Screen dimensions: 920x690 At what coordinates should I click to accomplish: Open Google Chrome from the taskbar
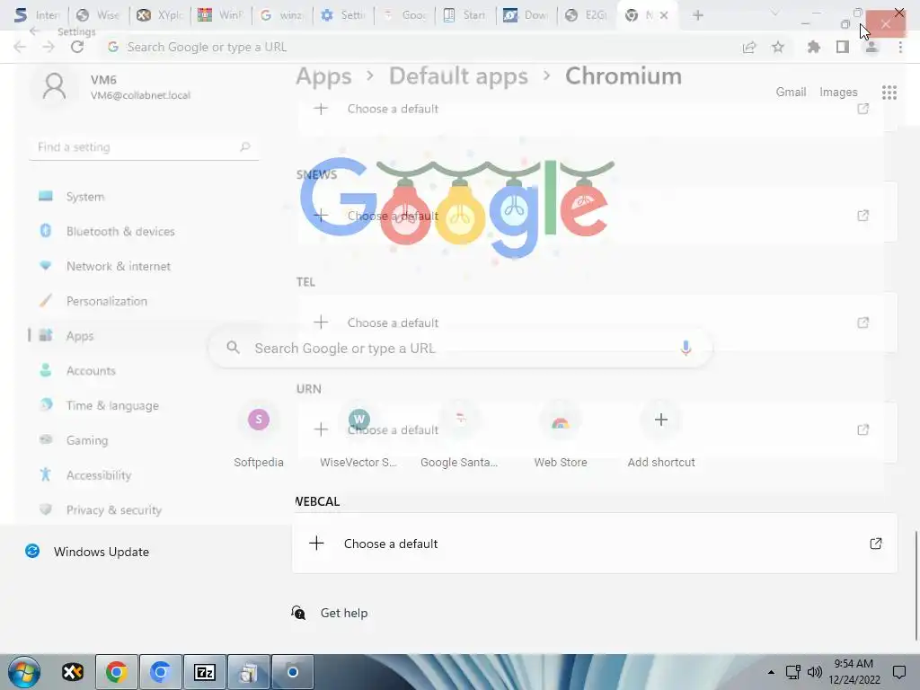116,672
